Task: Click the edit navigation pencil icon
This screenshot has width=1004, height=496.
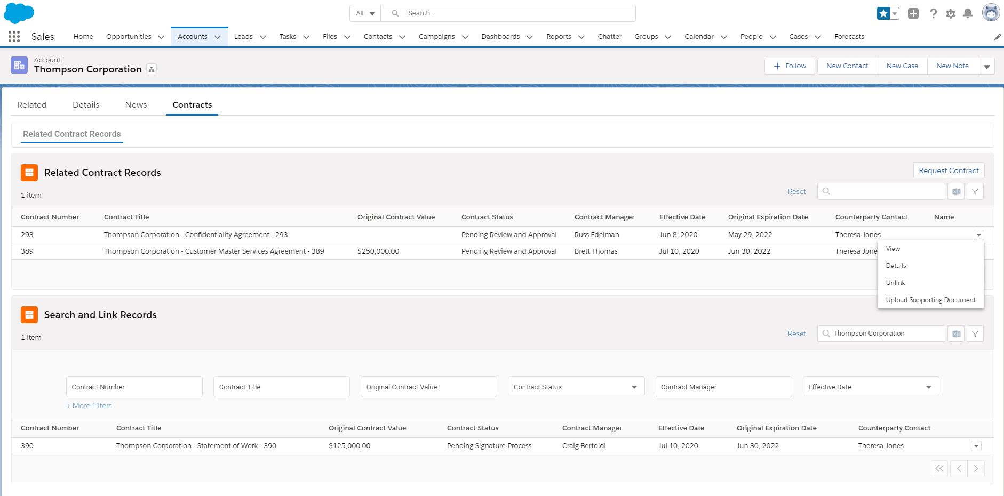Action: (x=997, y=37)
